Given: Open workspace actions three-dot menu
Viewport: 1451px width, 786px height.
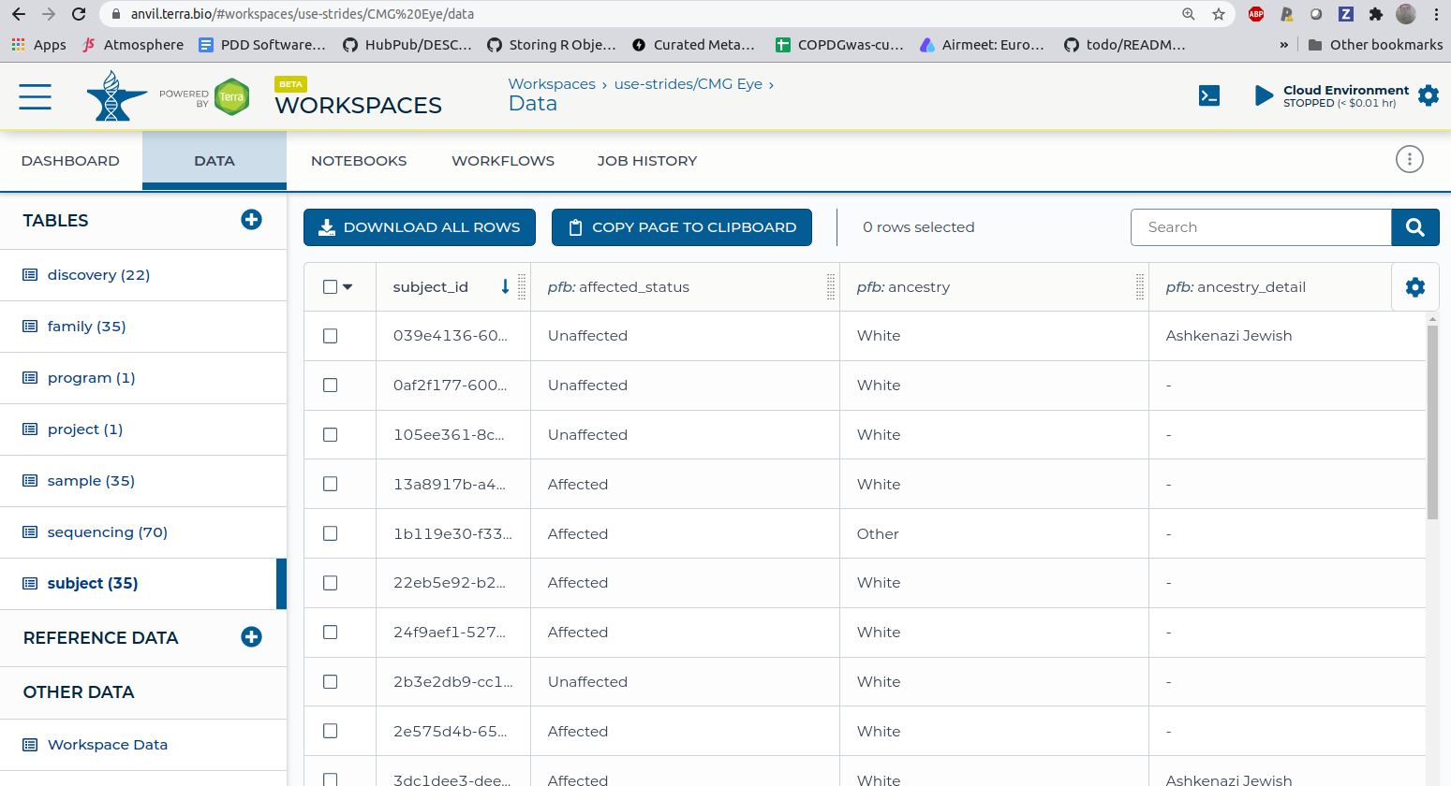Looking at the screenshot, I should (x=1410, y=159).
